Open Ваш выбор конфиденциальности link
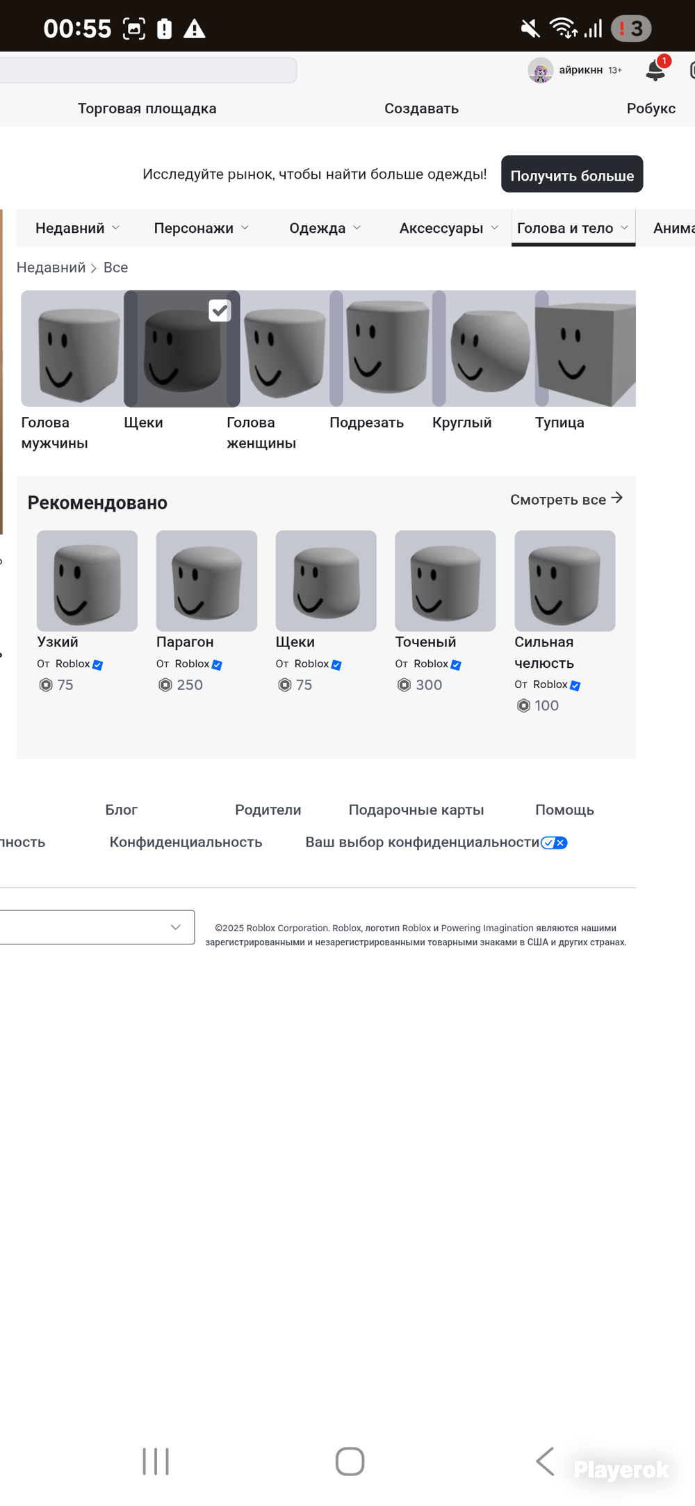 423,842
